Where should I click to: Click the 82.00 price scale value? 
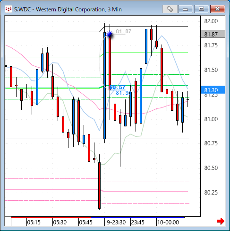(x=211, y=21)
